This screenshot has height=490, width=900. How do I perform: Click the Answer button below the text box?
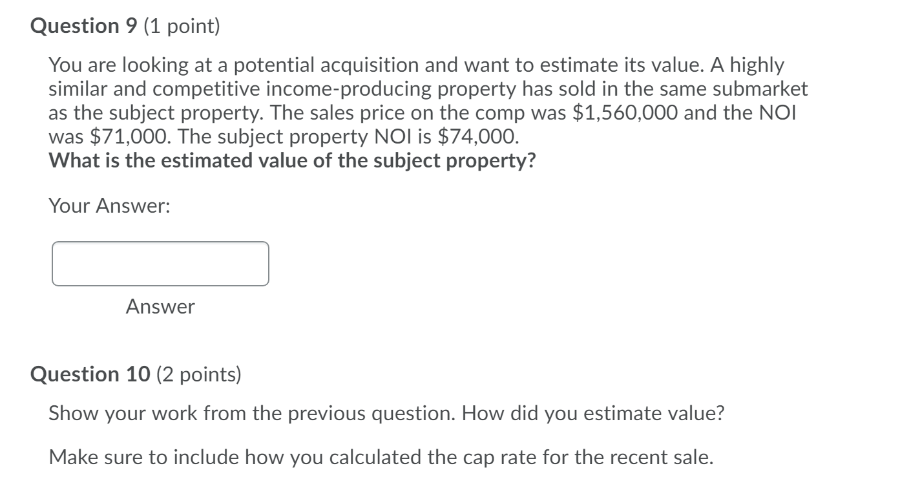click(160, 307)
